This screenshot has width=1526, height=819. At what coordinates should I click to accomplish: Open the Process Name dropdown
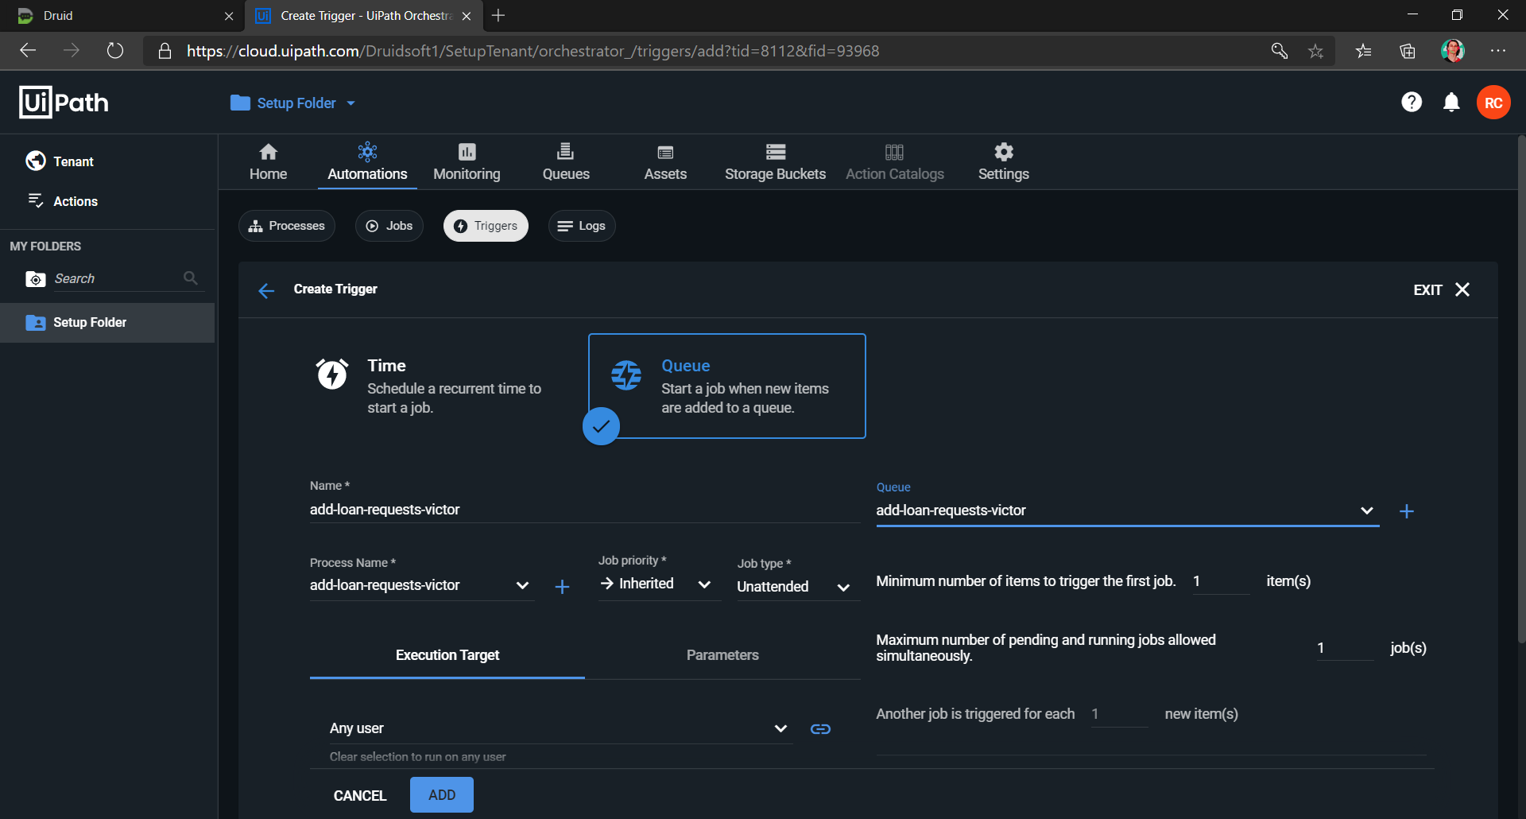click(421, 585)
